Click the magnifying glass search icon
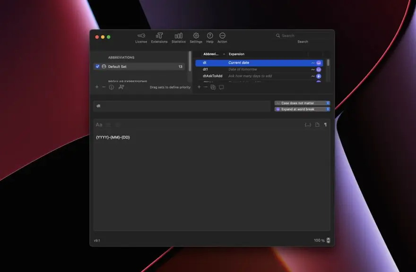Screen dimensions: 416x272 pos(278,35)
